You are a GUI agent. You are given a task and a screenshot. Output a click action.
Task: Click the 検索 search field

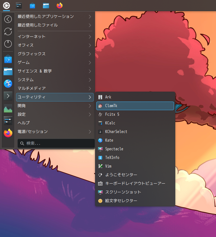pos(56,143)
